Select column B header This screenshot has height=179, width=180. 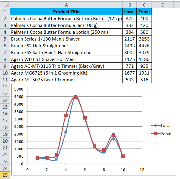(x=130, y=5)
